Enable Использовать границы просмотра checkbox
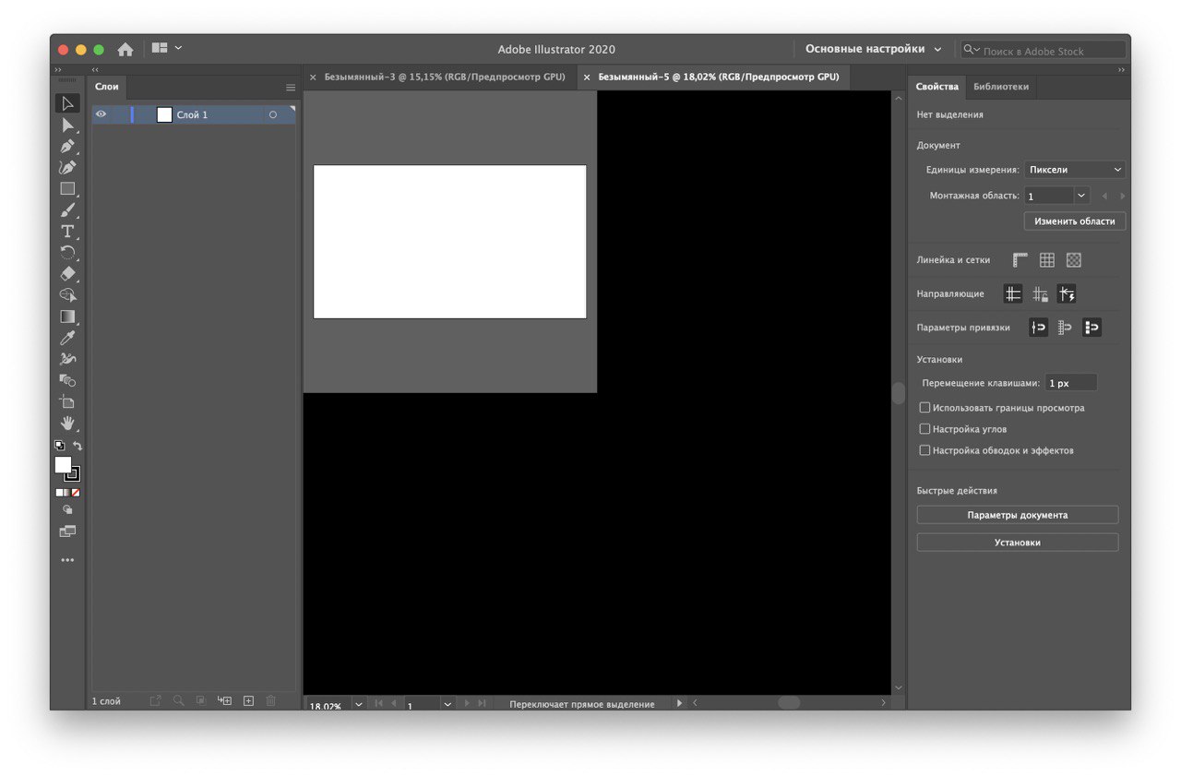The width and height of the screenshot is (1181, 776). coord(925,408)
